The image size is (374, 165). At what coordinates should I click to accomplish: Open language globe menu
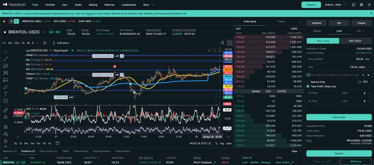coord(361,5)
